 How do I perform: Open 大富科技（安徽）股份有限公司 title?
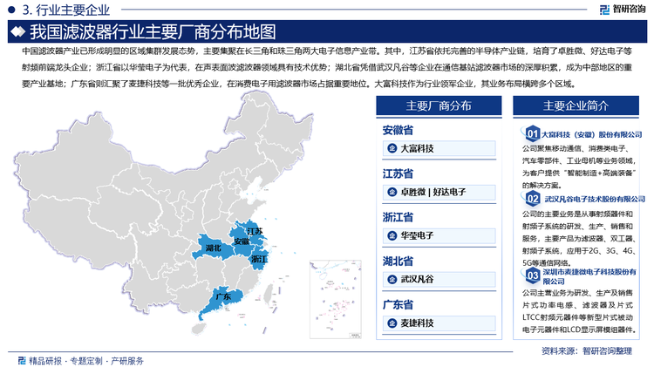click(591, 135)
